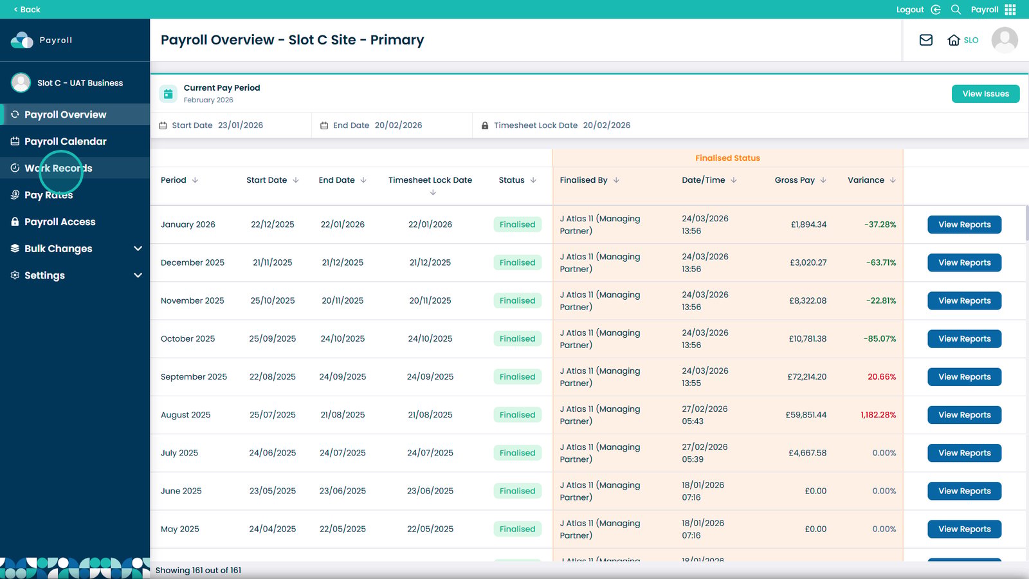Click the Logout exit icon
This screenshot has width=1029, height=579.
coord(936,9)
